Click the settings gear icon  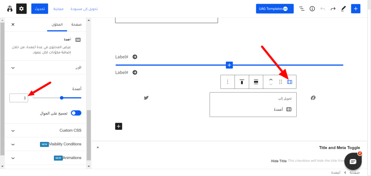(x=21, y=9)
